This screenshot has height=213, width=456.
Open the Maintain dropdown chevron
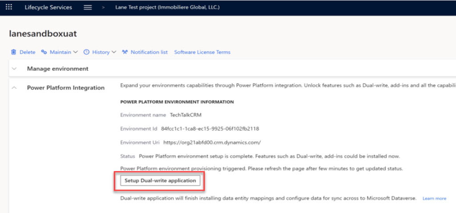[x=76, y=52]
